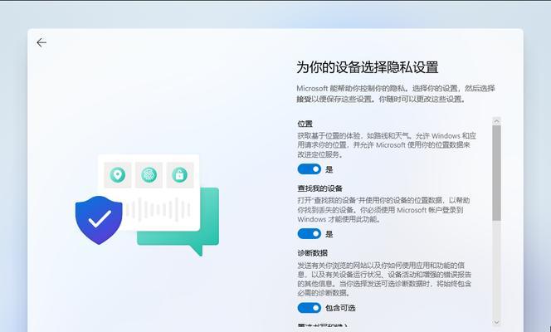Click the blue shield checkmark icon
This screenshot has height=332, width=551.
coord(99,220)
